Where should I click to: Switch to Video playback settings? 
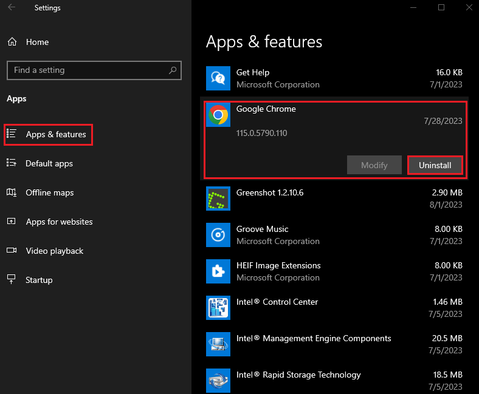coord(55,251)
